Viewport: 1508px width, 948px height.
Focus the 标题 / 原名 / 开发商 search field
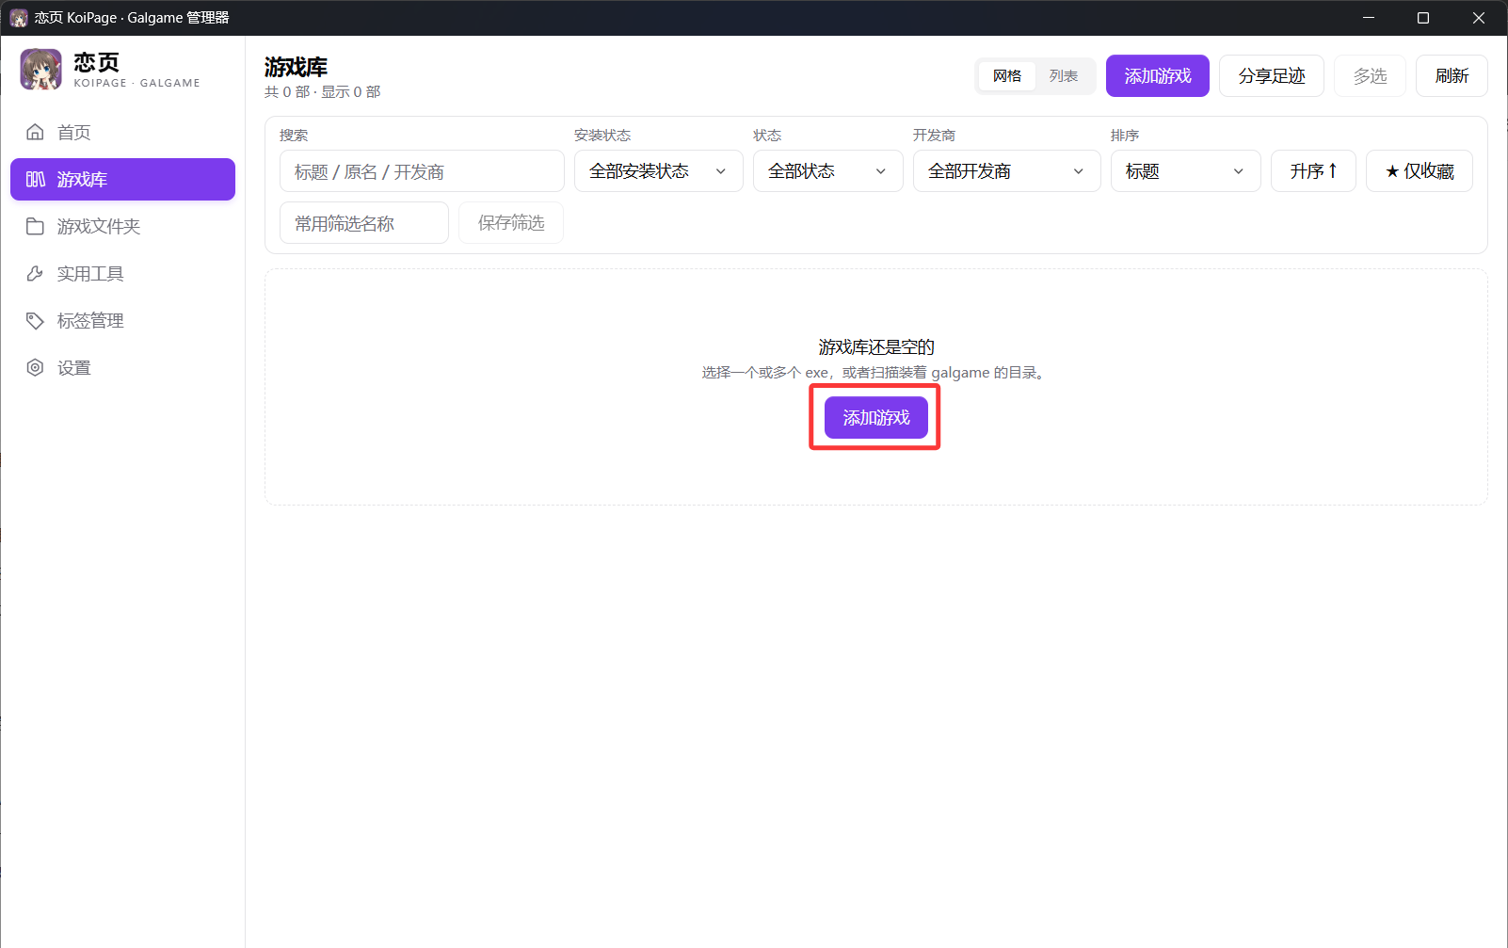pos(422,171)
